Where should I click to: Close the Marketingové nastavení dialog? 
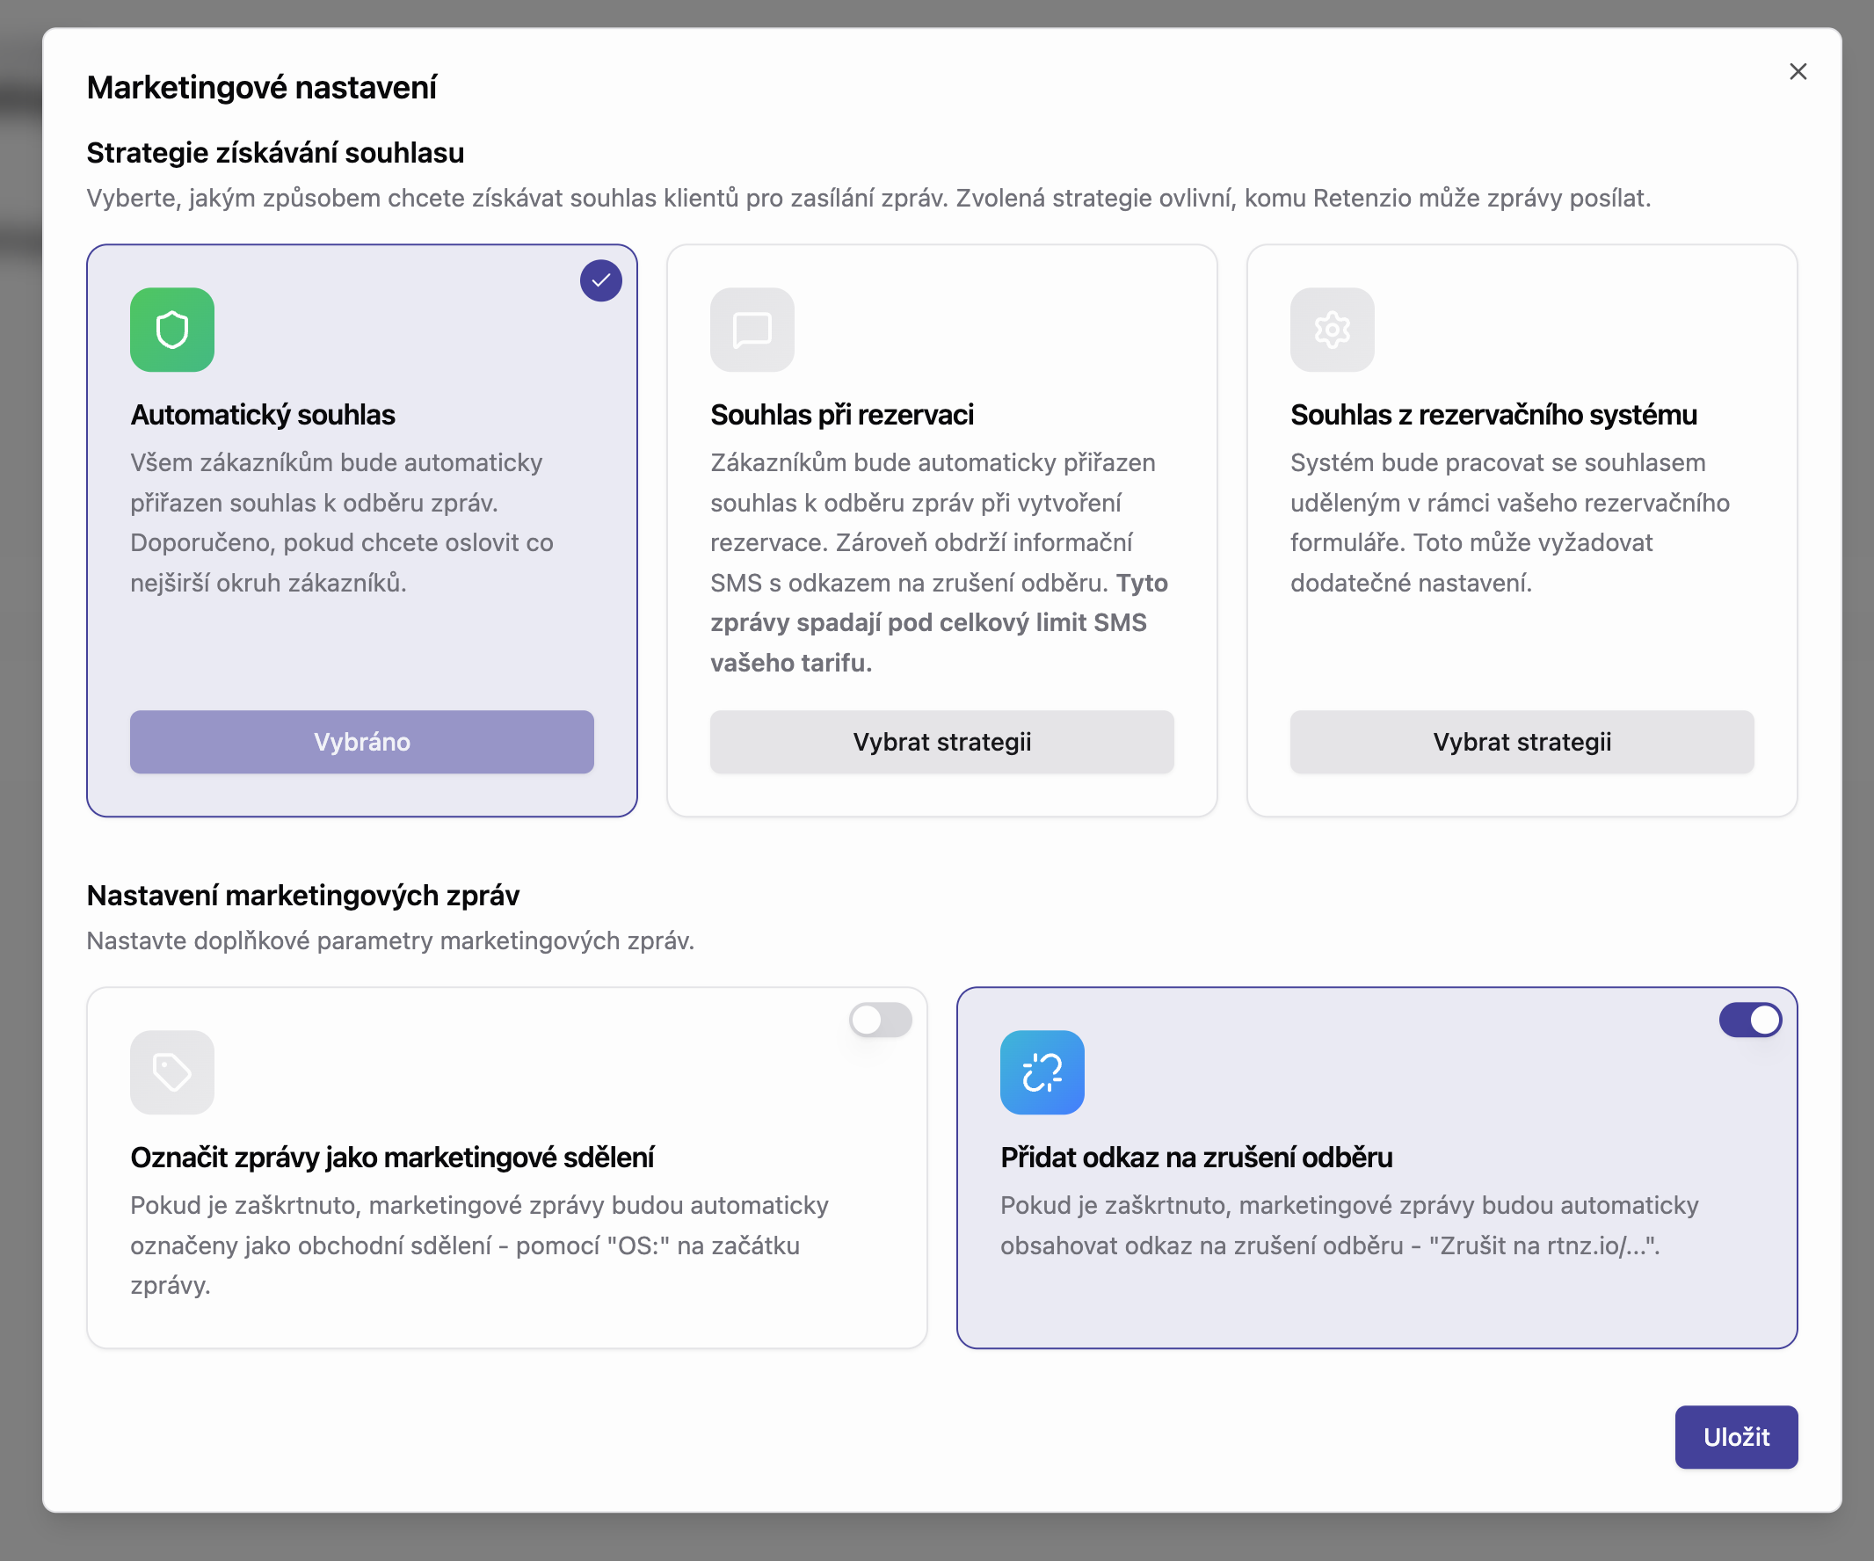click(x=1798, y=71)
